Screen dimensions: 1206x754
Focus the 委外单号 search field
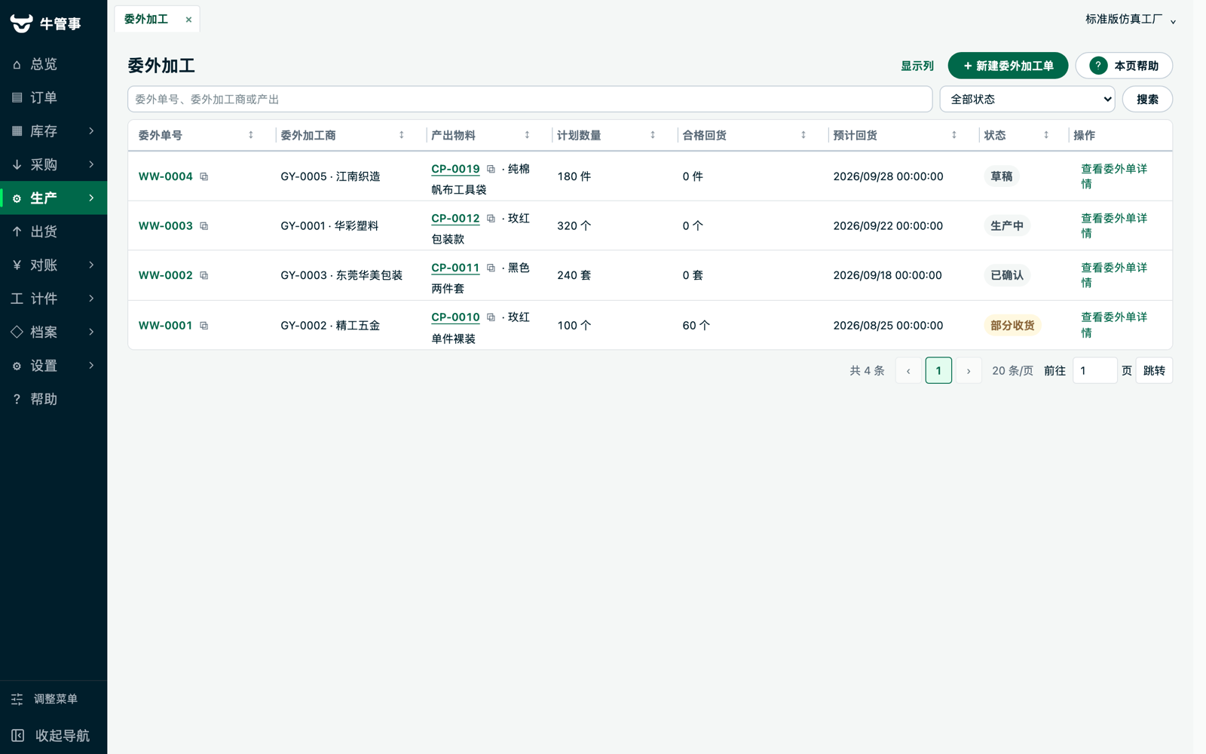[530, 100]
